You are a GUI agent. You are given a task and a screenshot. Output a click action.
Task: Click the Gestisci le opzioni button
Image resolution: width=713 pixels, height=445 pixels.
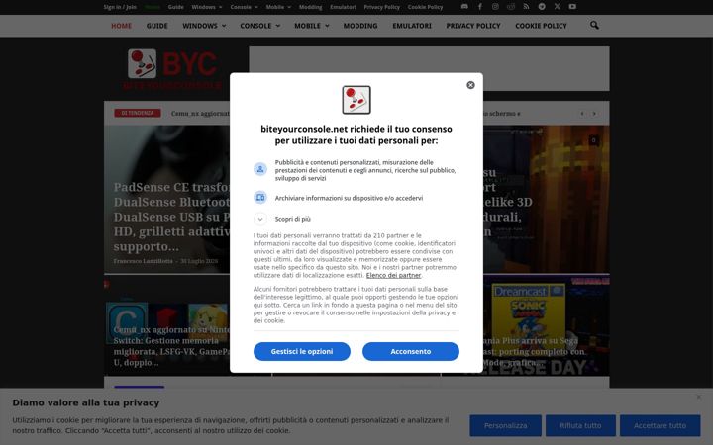[x=302, y=351]
